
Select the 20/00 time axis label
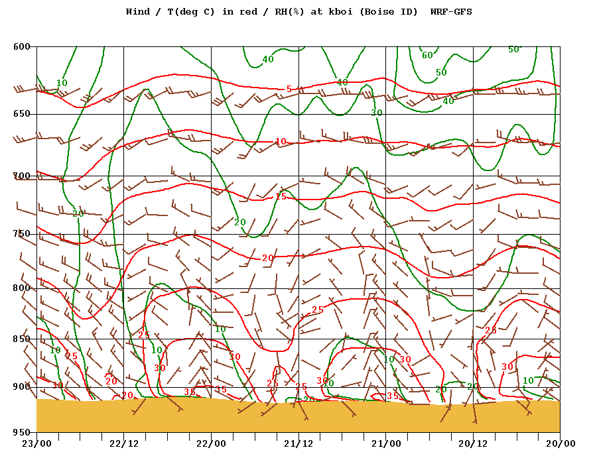pos(561,444)
